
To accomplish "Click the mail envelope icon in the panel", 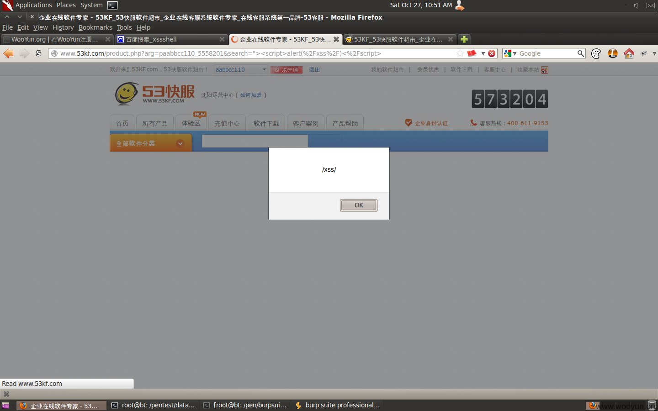I will 651,5.
